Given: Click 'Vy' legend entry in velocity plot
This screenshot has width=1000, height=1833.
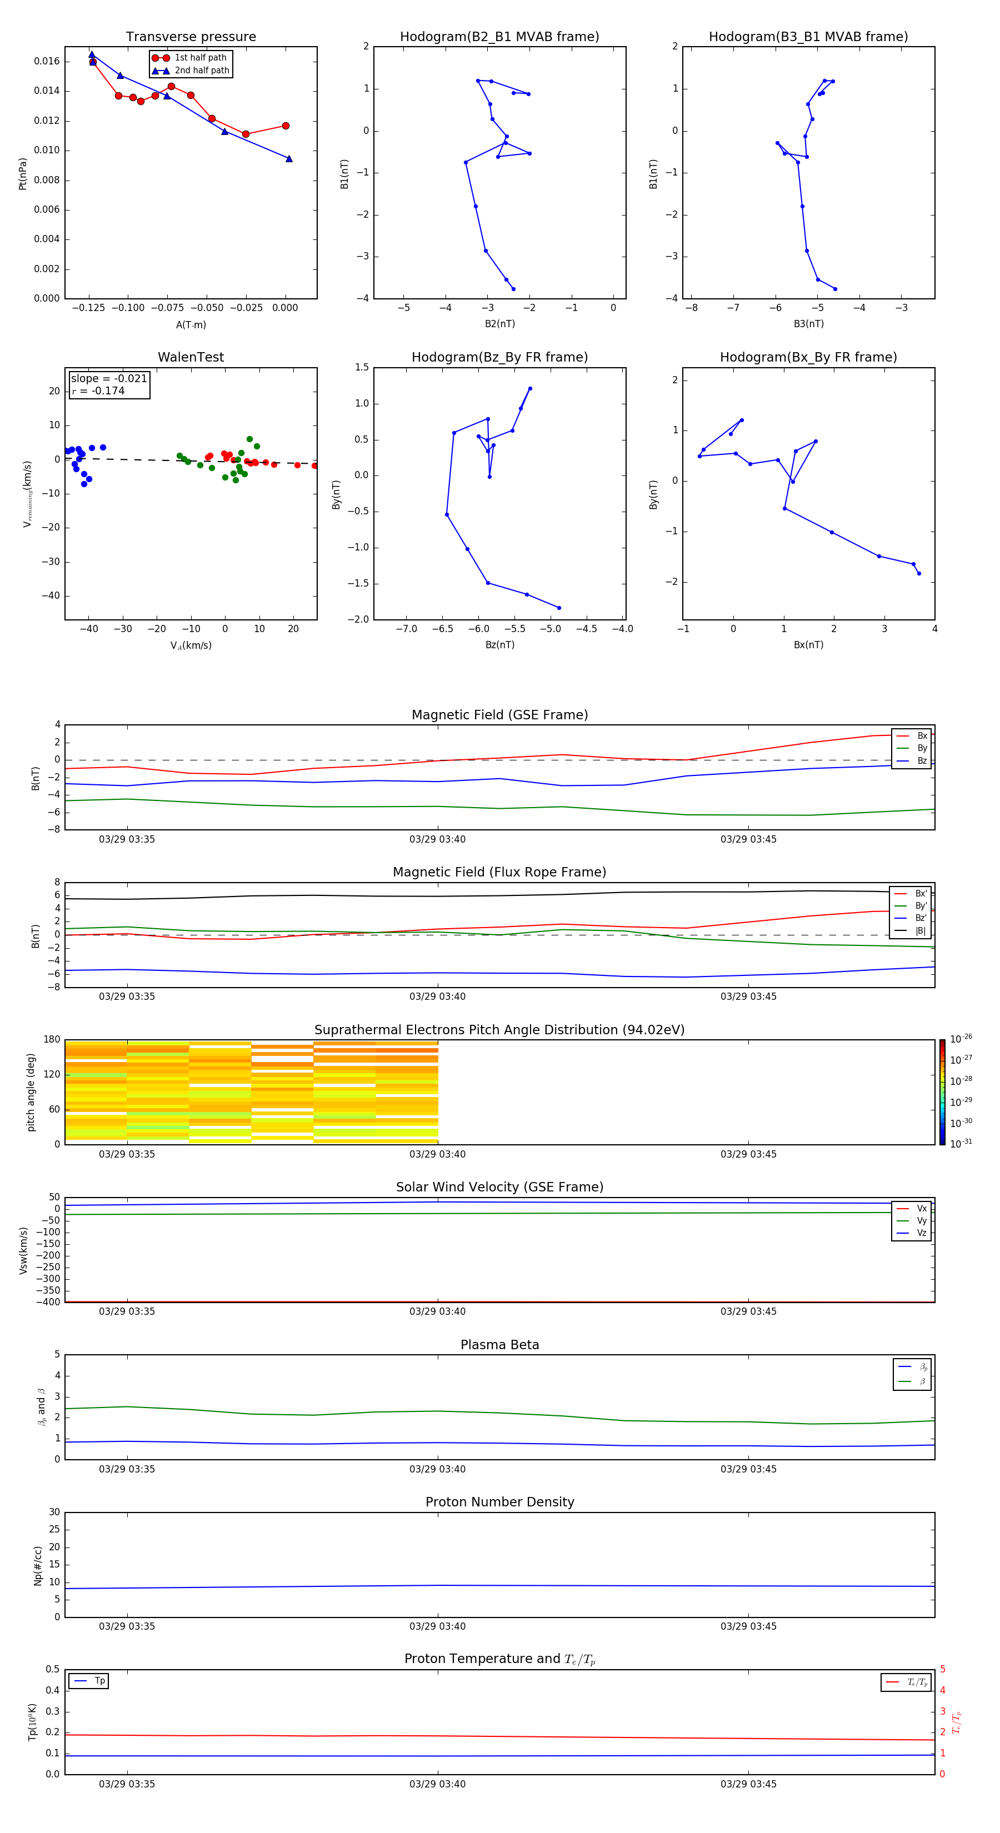Looking at the screenshot, I should pyautogui.click(x=912, y=1220).
